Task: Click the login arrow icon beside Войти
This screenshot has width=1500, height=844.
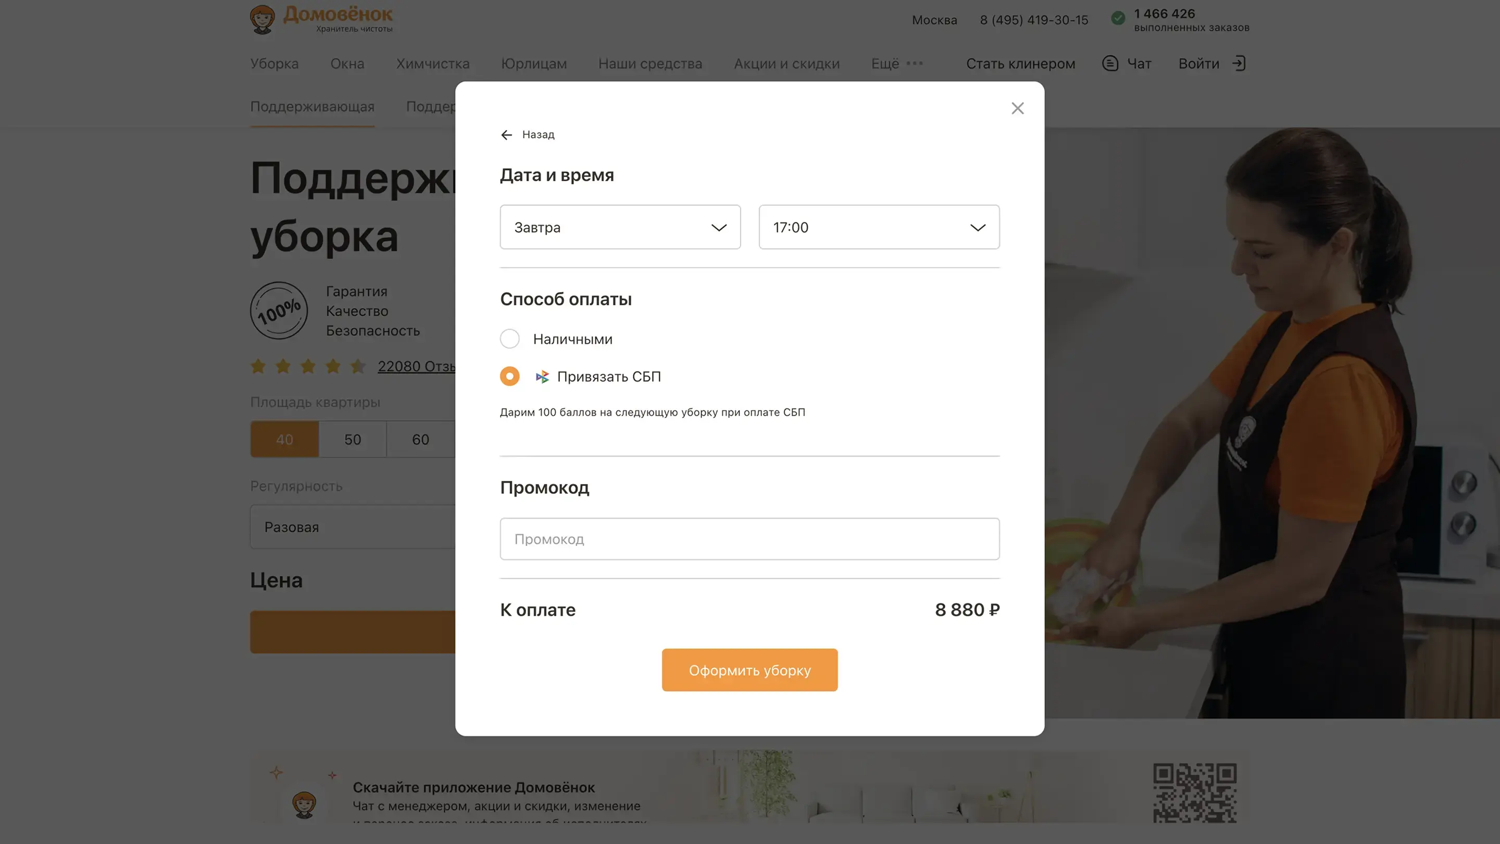Action: pyautogui.click(x=1239, y=64)
